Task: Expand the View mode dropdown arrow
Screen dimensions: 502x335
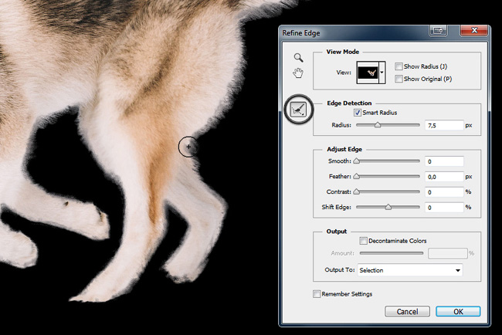Action: 382,73
